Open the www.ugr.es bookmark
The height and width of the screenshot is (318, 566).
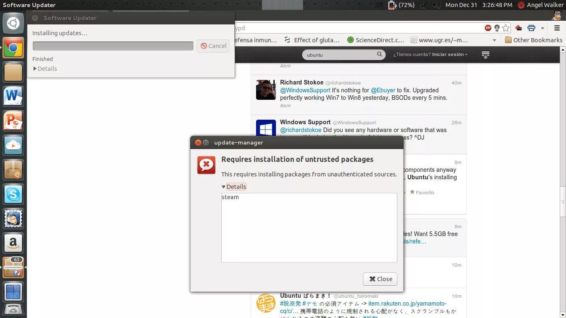tap(439, 40)
